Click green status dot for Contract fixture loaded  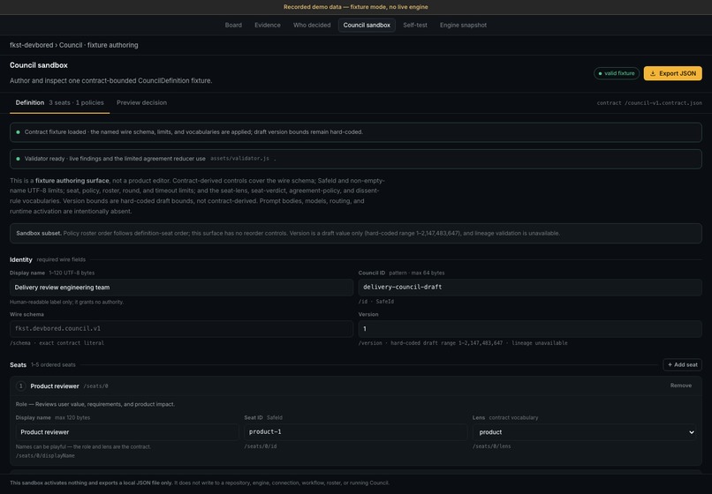(x=19, y=132)
